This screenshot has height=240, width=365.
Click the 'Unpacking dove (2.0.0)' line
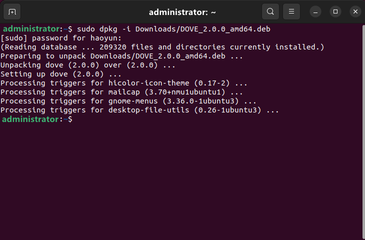point(88,65)
